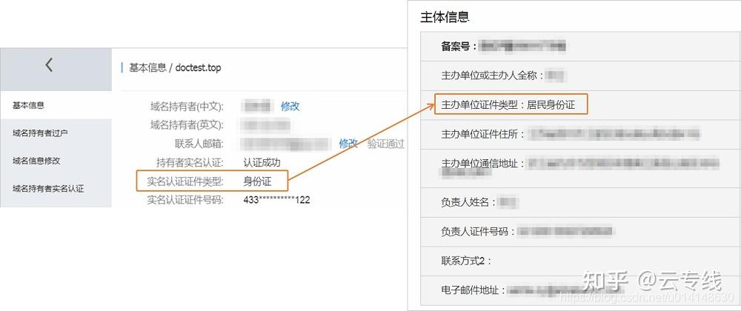Click 实名认证证件类型: label
Image resolution: width=741 pixels, height=311 pixels.
click(x=185, y=181)
